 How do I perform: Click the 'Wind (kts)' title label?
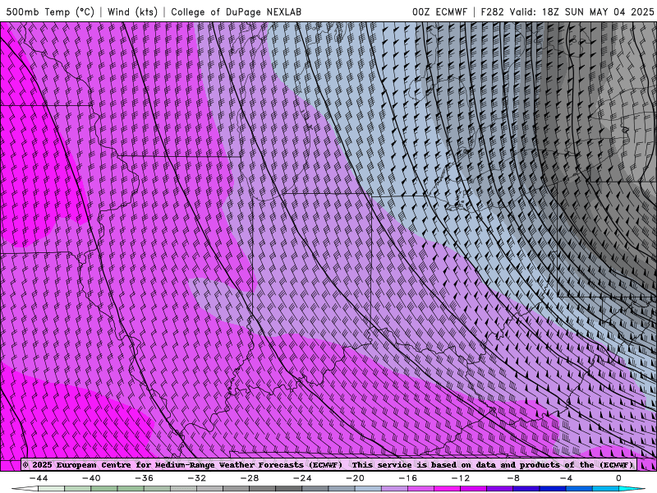[x=132, y=12]
